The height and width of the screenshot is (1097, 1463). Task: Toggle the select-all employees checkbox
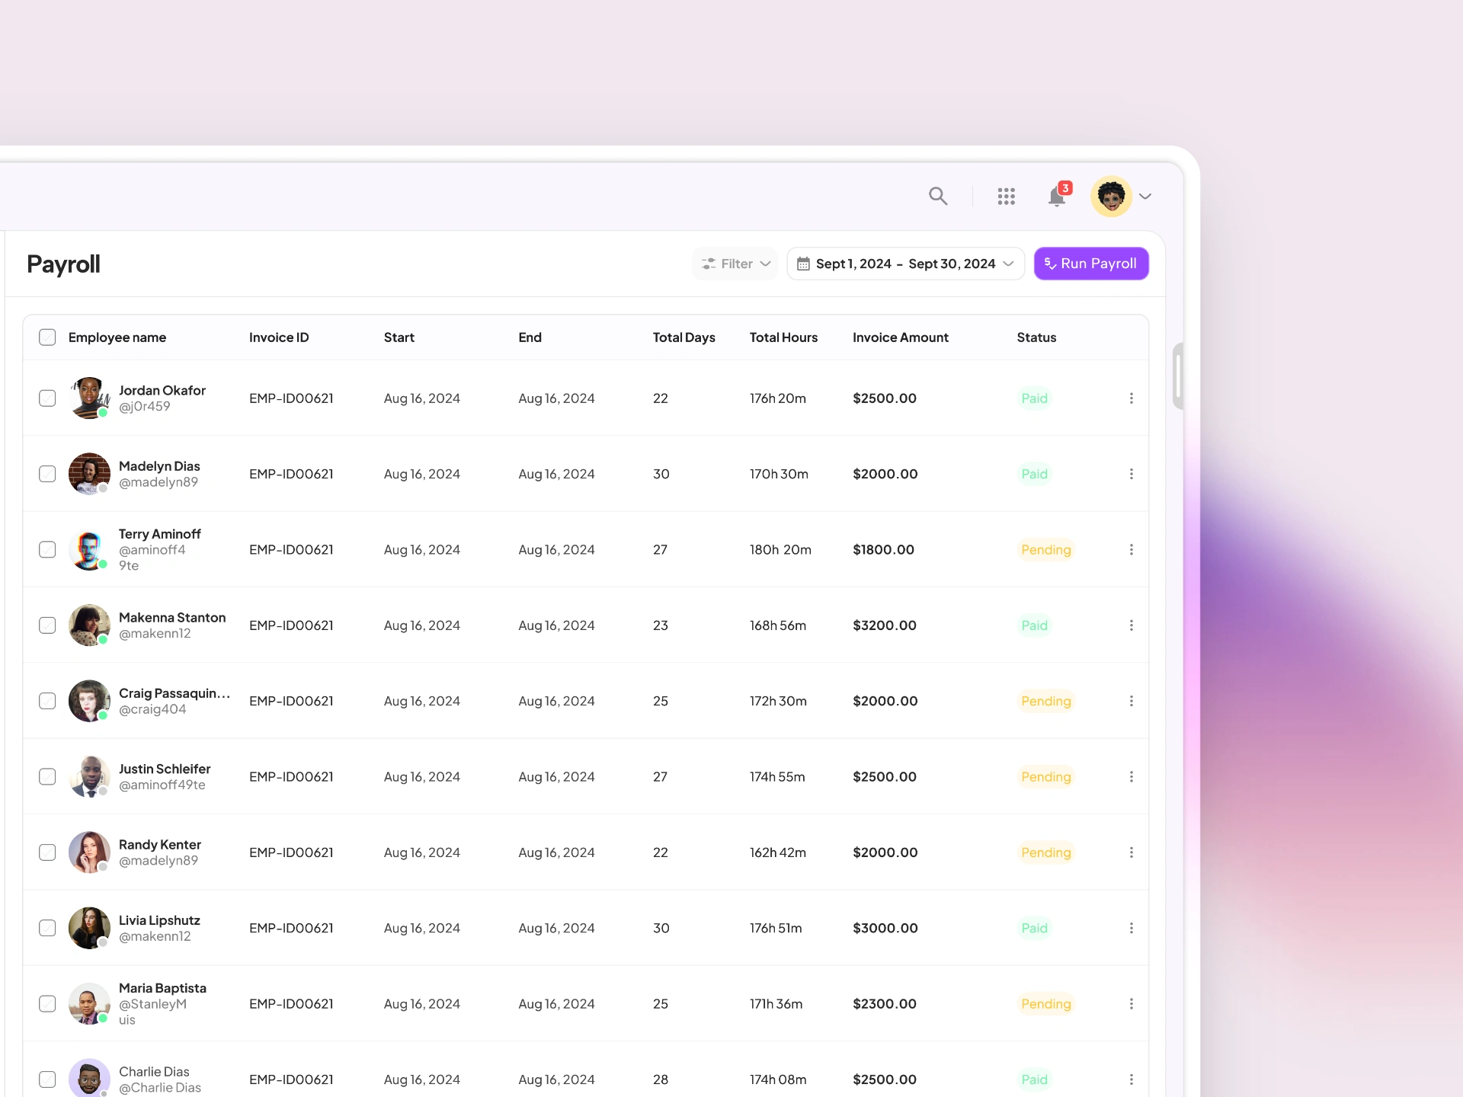47,337
